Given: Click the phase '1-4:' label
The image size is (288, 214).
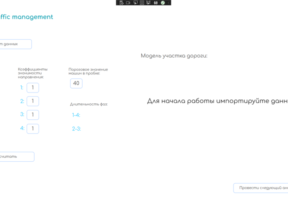Looking at the screenshot, I should pyautogui.click(x=76, y=115).
